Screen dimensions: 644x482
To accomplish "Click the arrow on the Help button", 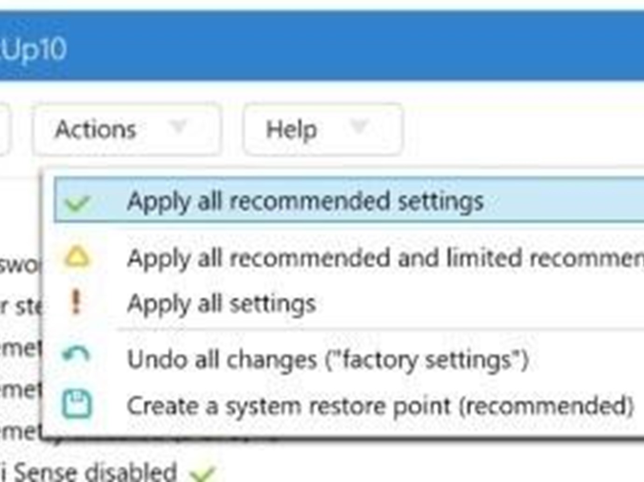I will point(358,126).
